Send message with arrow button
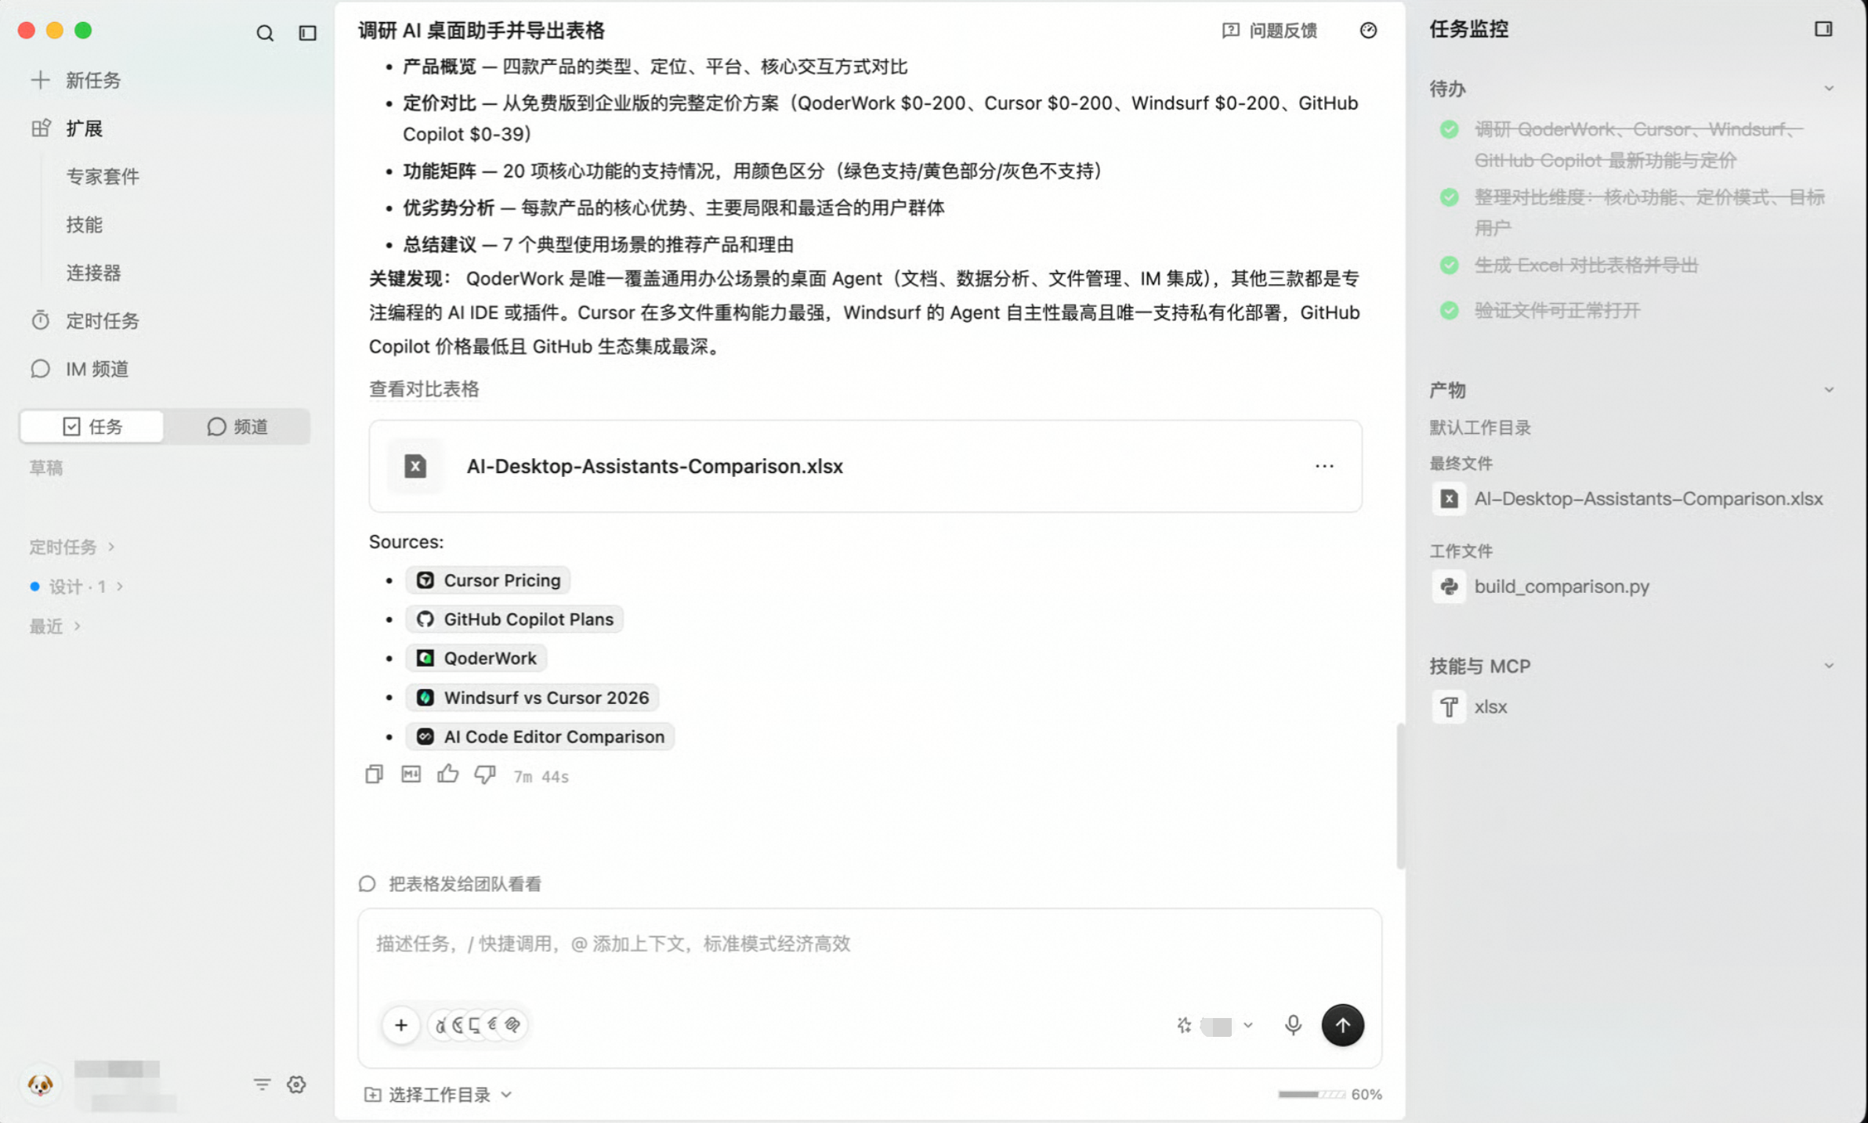 coord(1342,1025)
